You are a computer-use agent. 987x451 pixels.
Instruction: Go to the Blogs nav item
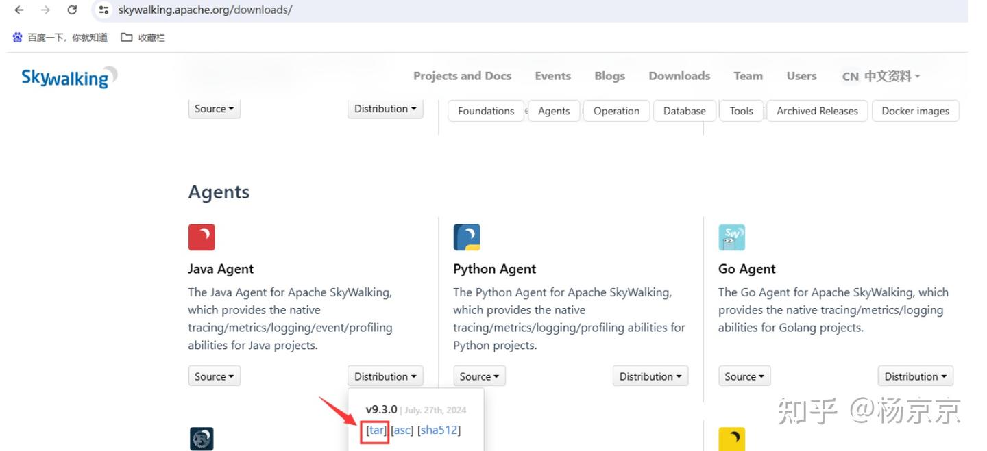609,76
